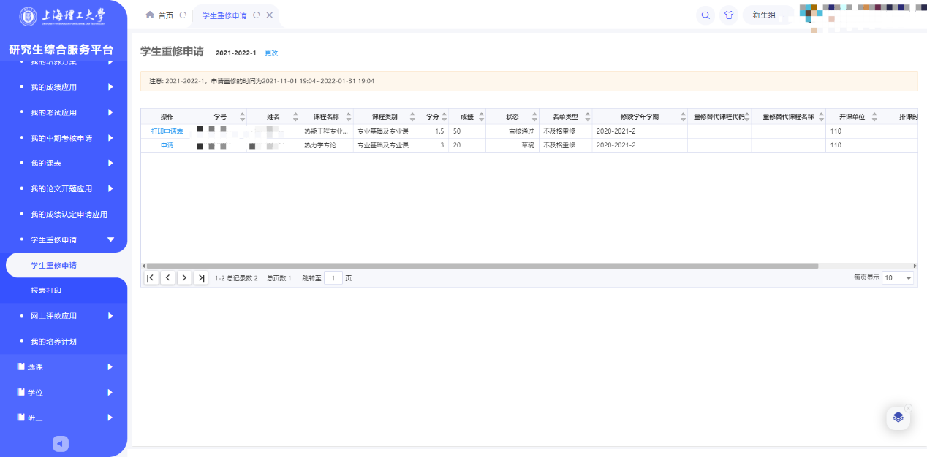Open the floating layers widget icon
This screenshot has width=927, height=457.
point(898,418)
